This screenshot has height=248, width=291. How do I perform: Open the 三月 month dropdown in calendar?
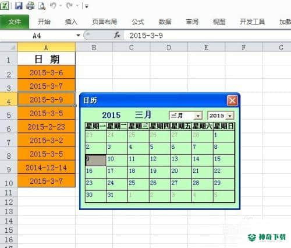[198, 116]
